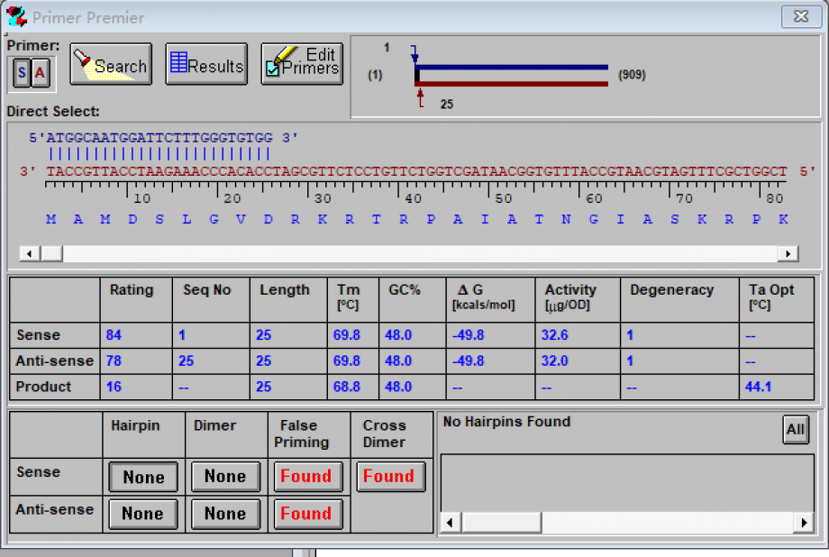View the Cross Dimer Found details
The width and height of the screenshot is (829, 557).
[388, 477]
